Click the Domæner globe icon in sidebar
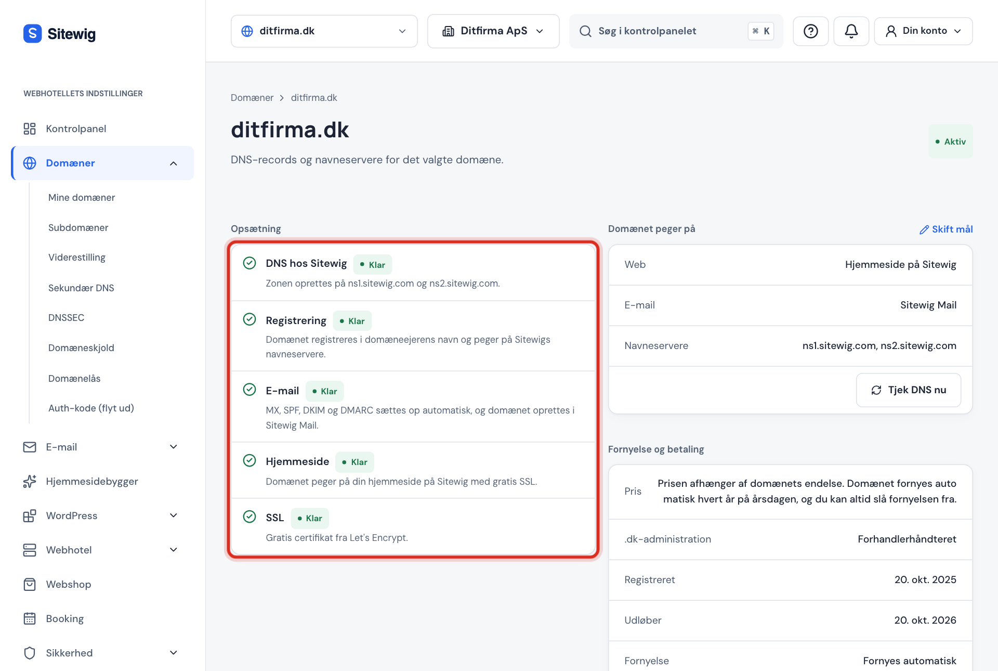 (30, 163)
